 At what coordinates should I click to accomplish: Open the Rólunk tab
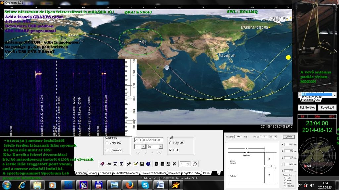click(206, 173)
